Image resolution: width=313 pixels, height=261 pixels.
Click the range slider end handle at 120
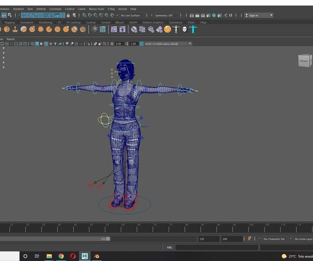[108, 239]
